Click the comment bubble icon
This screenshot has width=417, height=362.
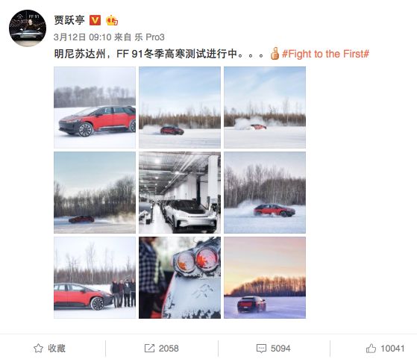261,349
